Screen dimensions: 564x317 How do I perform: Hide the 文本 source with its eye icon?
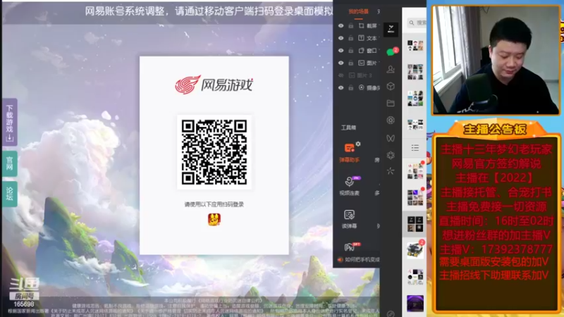341,38
